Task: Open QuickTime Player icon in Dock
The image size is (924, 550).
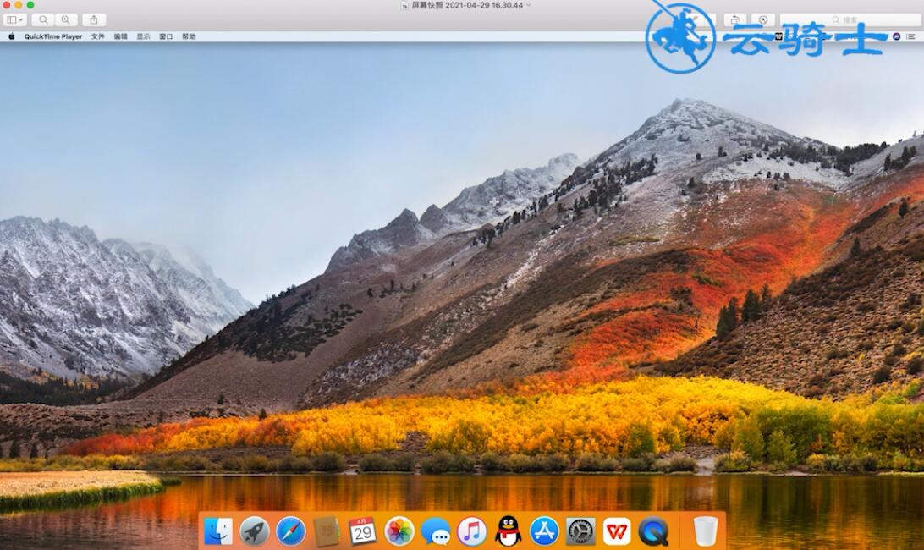Action: tap(653, 531)
